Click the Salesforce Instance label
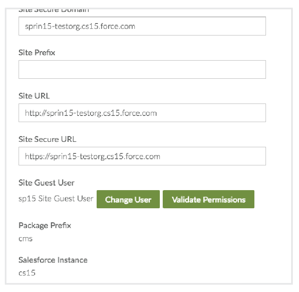The width and height of the screenshot is (299, 292). [53, 260]
